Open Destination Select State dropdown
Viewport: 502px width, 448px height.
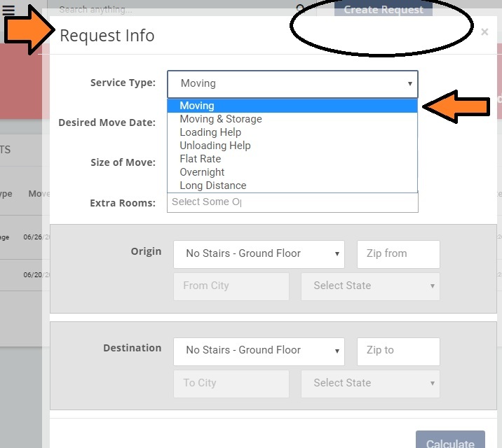coord(370,384)
